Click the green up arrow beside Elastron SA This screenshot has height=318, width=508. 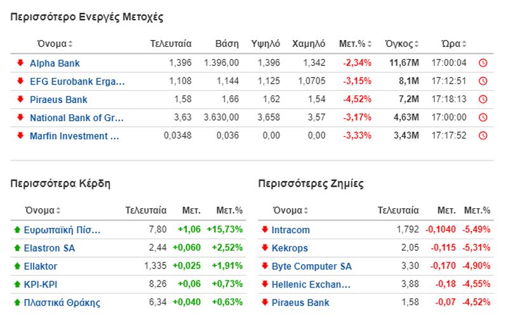pos(17,248)
